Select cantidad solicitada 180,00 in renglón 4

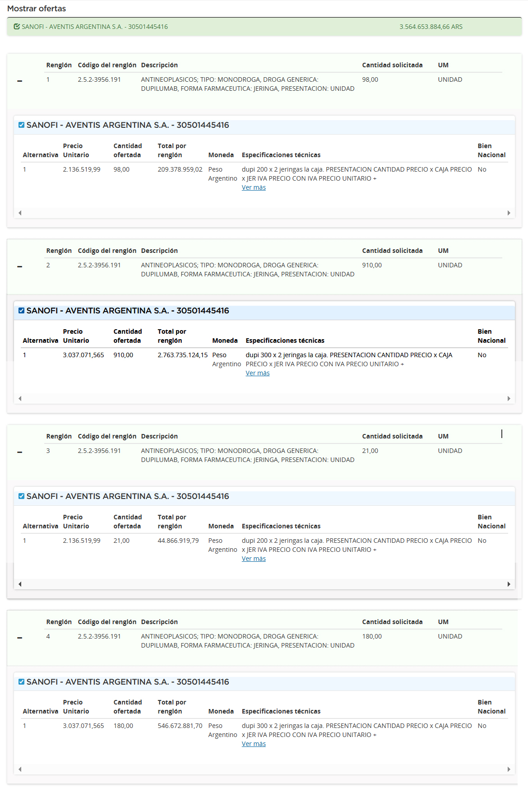click(x=372, y=636)
